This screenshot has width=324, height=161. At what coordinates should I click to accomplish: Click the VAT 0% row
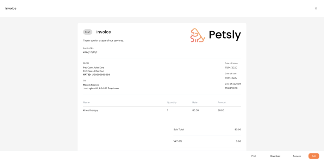point(207,141)
